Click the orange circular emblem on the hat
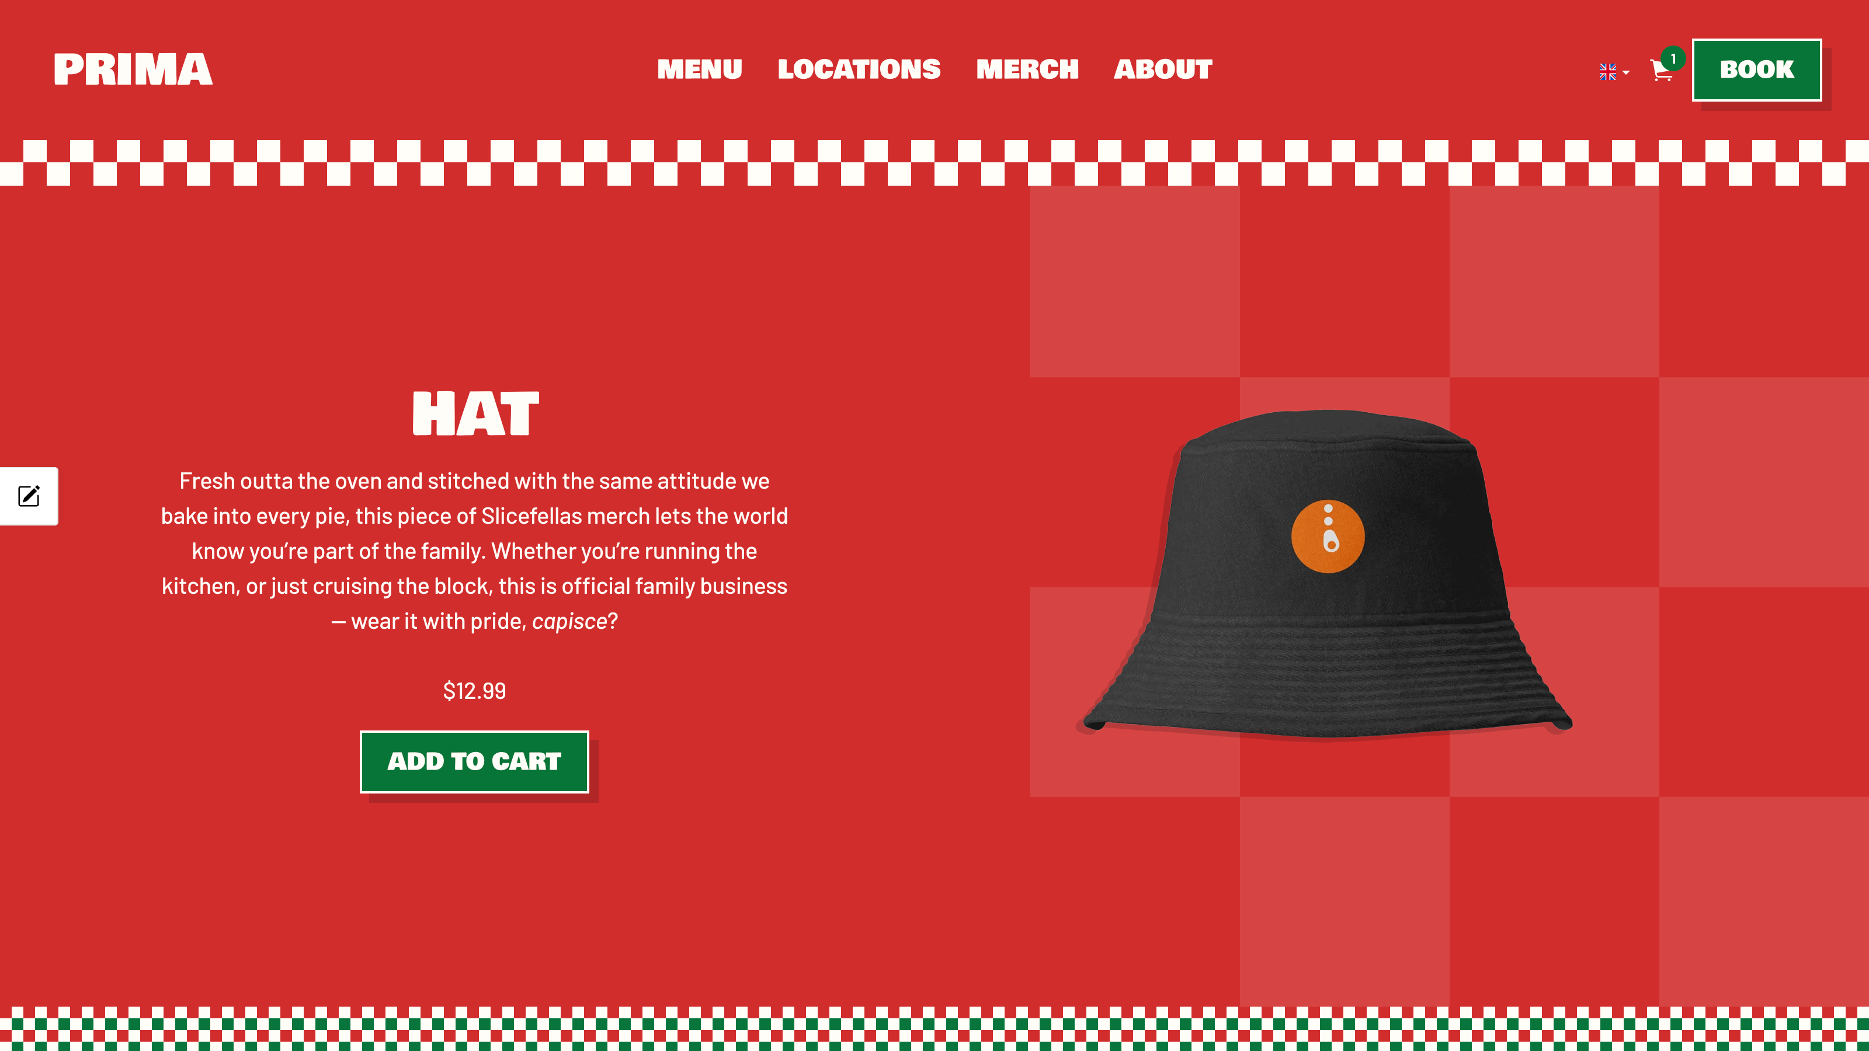The width and height of the screenshot is (1869, 1051). coord(1328,536)
